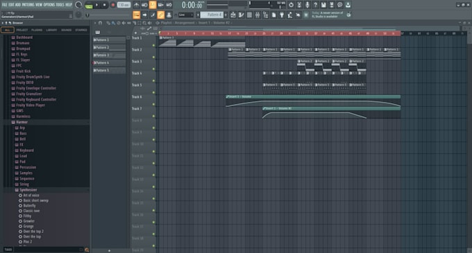Click the playlist horizontal zoom scrollbar

[x=309, y=29]
